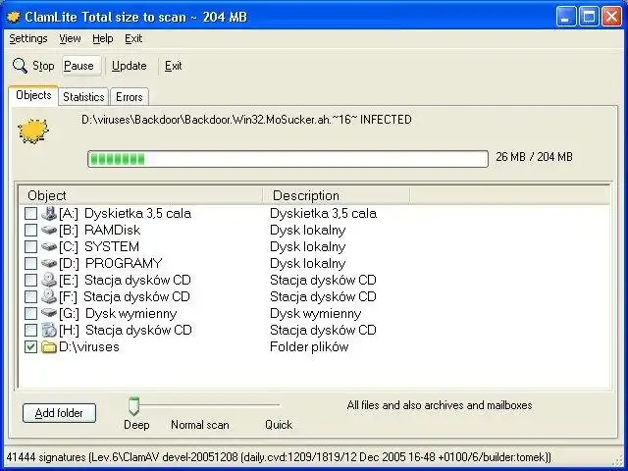Viewport: 628px width, 471px height.
Task: Open the View menu
Action: tap(70, 38)
